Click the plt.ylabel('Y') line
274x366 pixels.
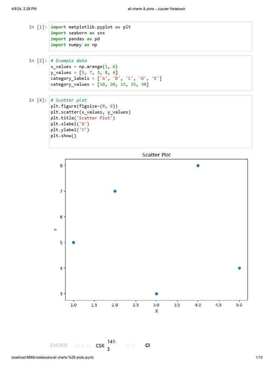(70, 130)
